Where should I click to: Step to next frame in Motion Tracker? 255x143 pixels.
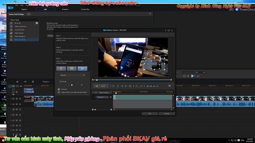pos(126,86)
